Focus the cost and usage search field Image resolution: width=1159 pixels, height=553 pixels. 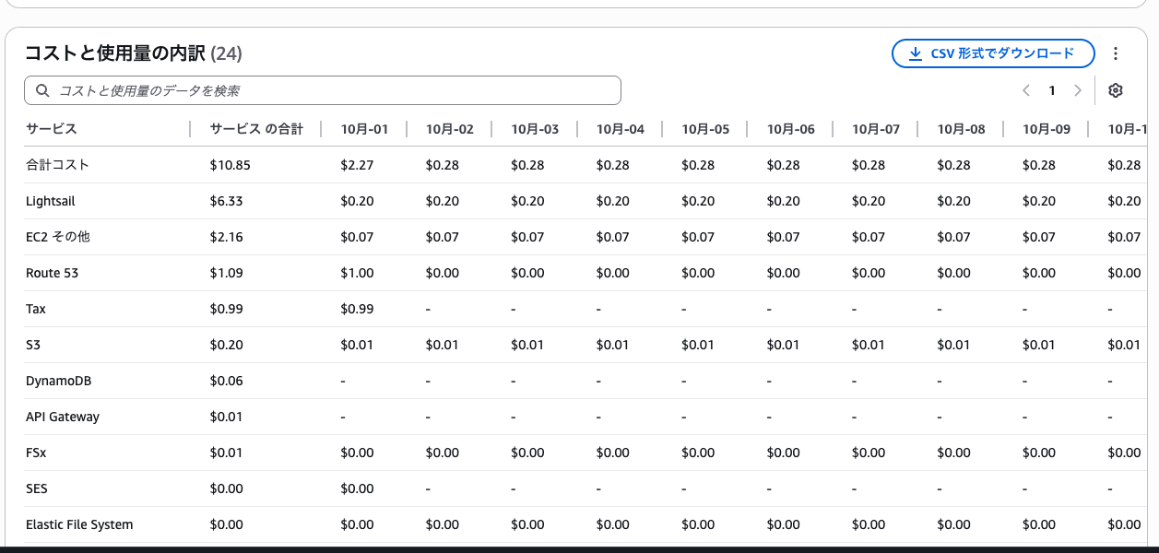(323, 90)
